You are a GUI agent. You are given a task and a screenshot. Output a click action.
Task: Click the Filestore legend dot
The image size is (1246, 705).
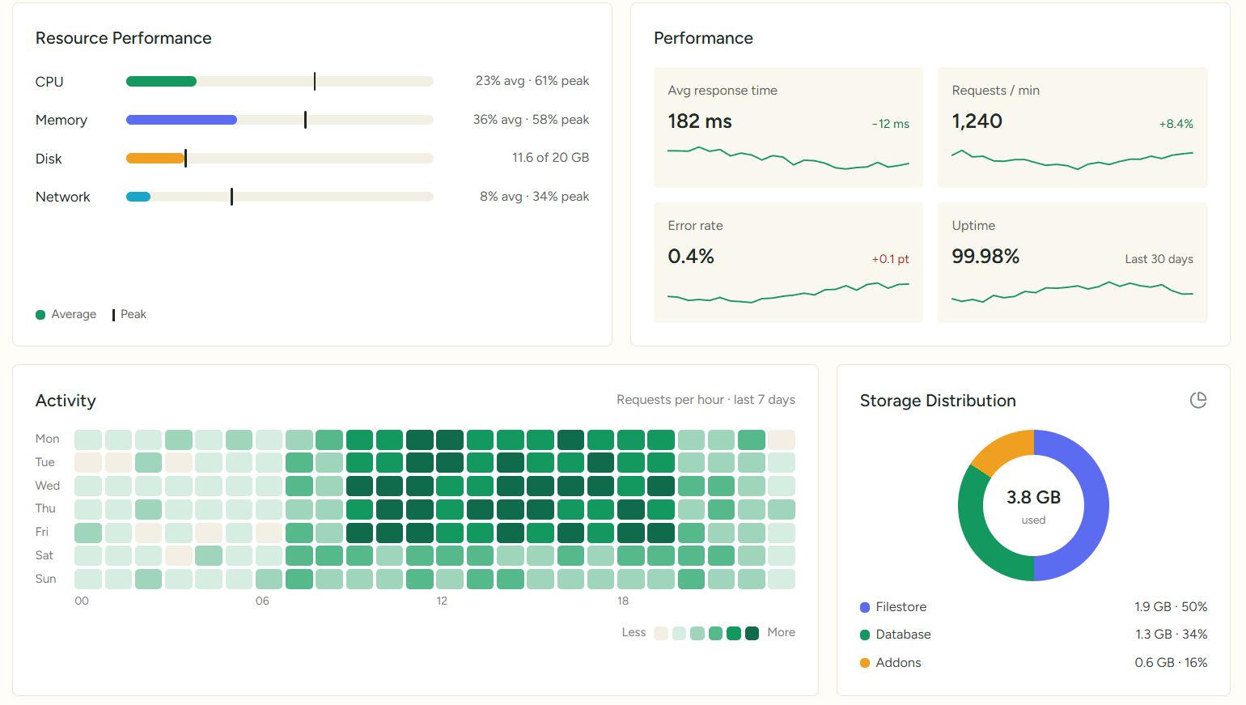point(865,607)
